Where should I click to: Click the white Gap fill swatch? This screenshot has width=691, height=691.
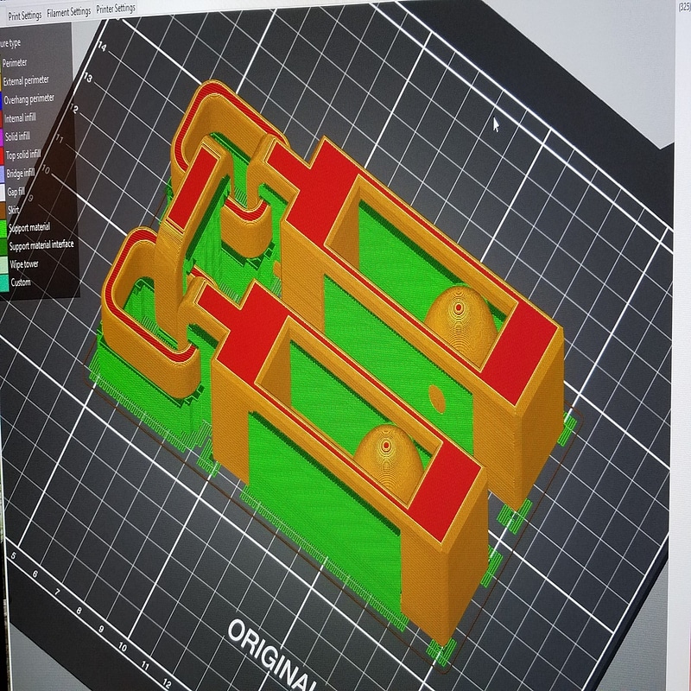pyautogui.click(x=3, y=193)
